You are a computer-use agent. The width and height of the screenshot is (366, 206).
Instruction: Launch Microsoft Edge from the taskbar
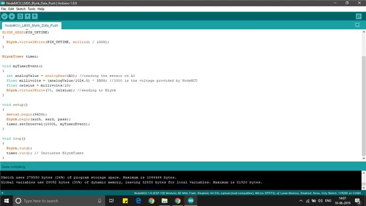pyautogui.click(x=139, y=201)
